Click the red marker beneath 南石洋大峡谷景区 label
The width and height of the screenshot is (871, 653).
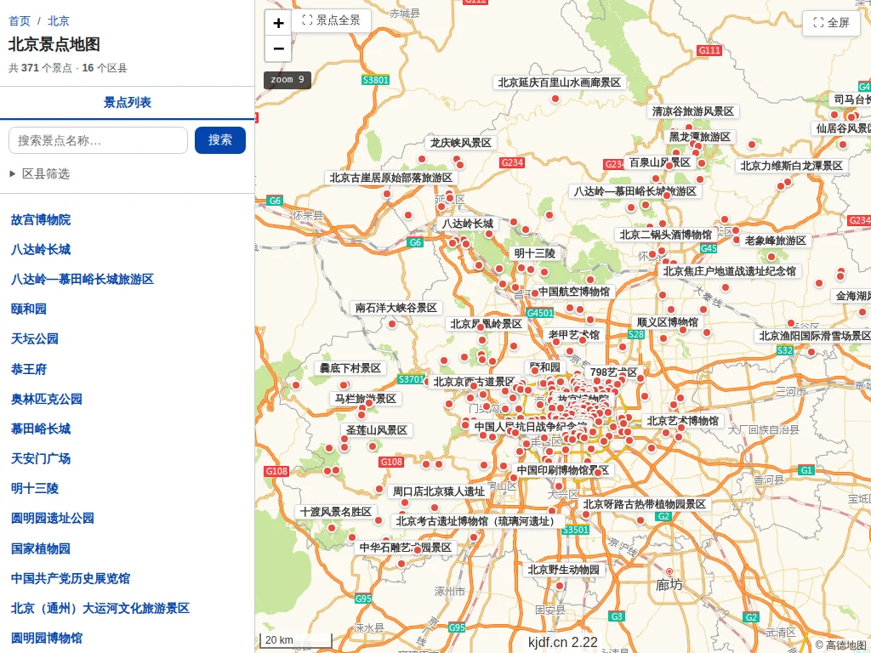(x=392, y=324)
